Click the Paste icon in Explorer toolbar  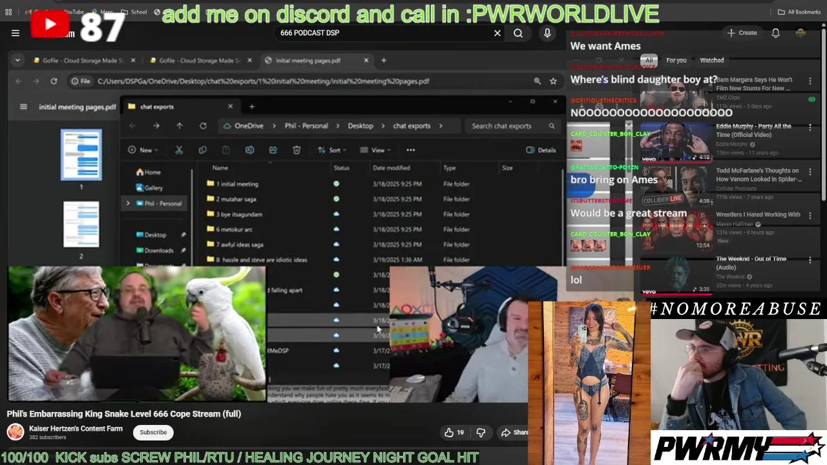pyautogui.click(x=225, y=150)
